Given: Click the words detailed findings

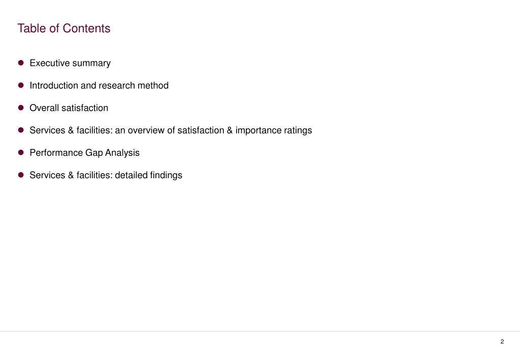Looking at the screenshot, I should [149, 175].
